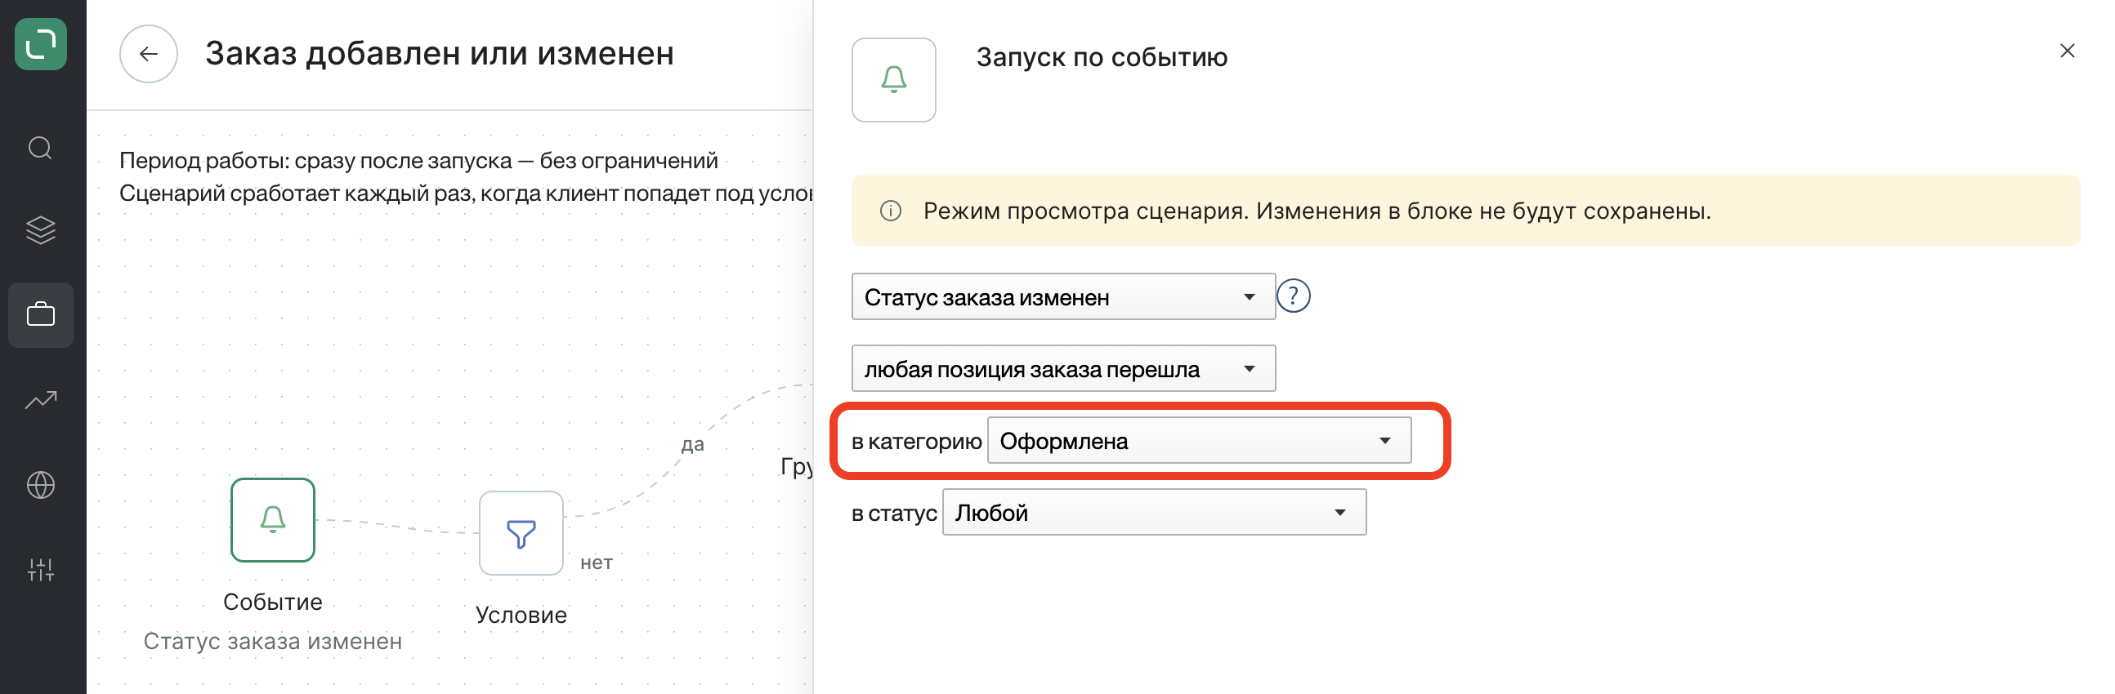Click the Событие label under bell block
Viewport: 2115px width, 694px height.
tap(273, 602)
